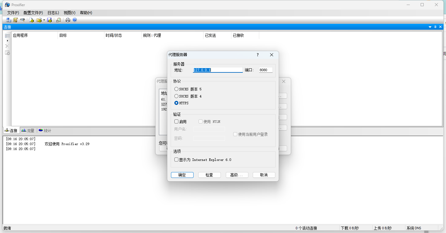Screen dimensions: 446x233
Task: Enable the 启用 authentication checkbox
Action: pyautogui.click(x=177, y=122)
